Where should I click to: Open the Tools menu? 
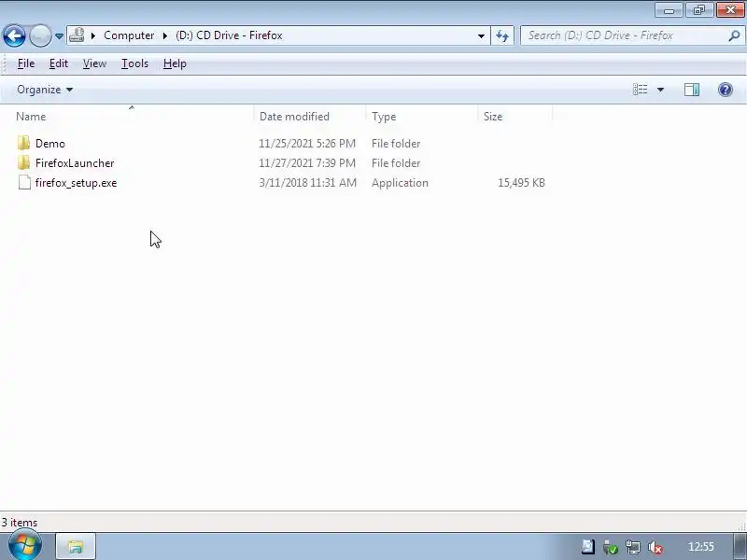pyautogui.click(x=134, y=63)
